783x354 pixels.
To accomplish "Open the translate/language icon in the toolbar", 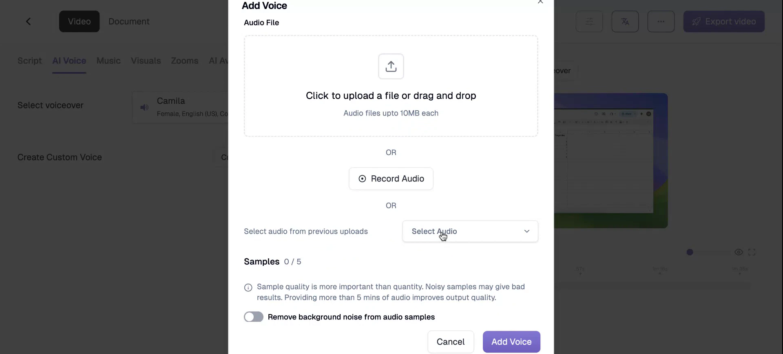I will (x=625, y=21).
